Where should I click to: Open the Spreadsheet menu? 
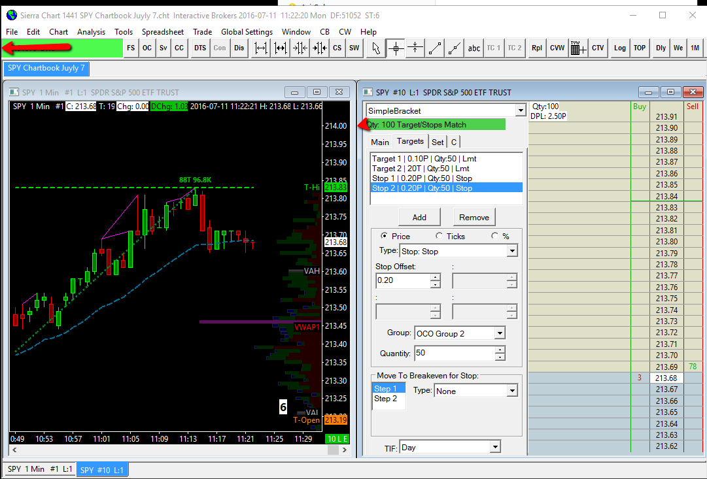tap(163, 32)
